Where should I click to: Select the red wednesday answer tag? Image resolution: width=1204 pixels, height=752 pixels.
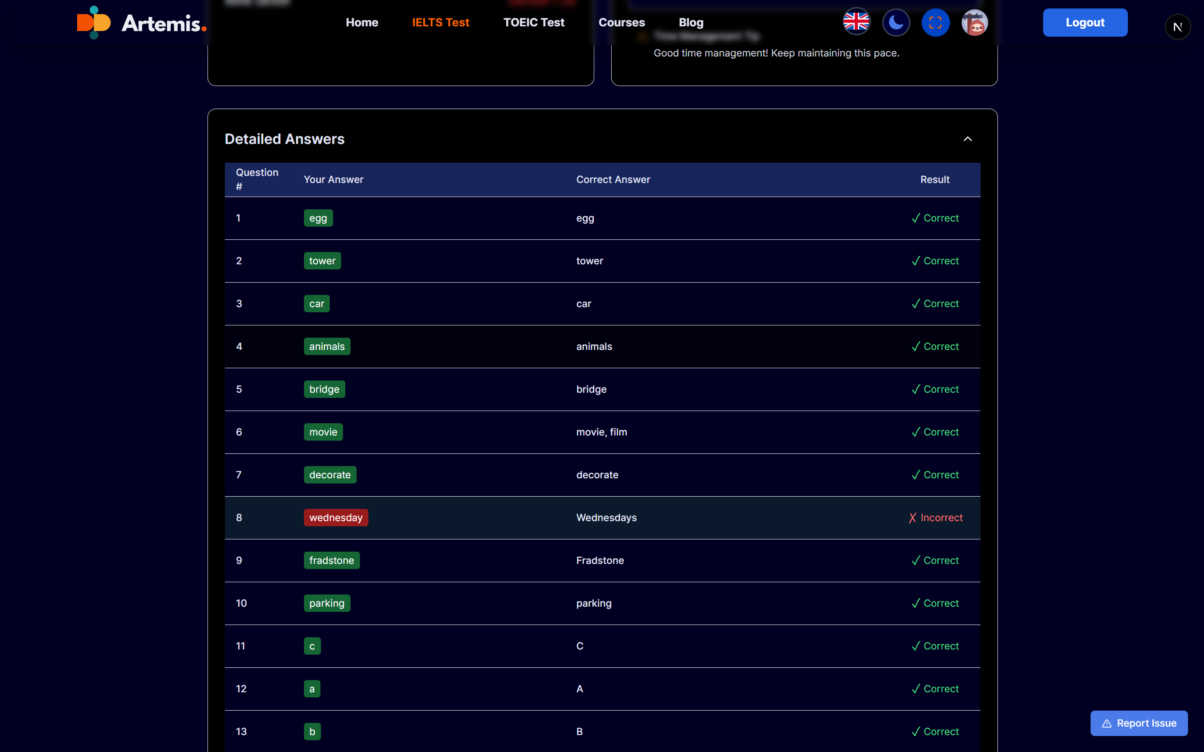pos(336,518)
